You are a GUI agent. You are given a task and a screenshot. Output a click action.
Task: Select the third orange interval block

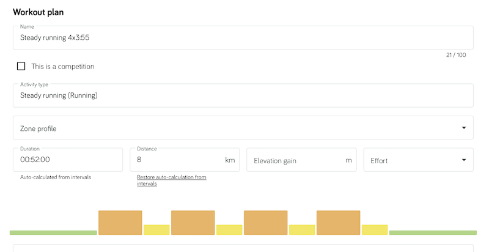point(265,223)
